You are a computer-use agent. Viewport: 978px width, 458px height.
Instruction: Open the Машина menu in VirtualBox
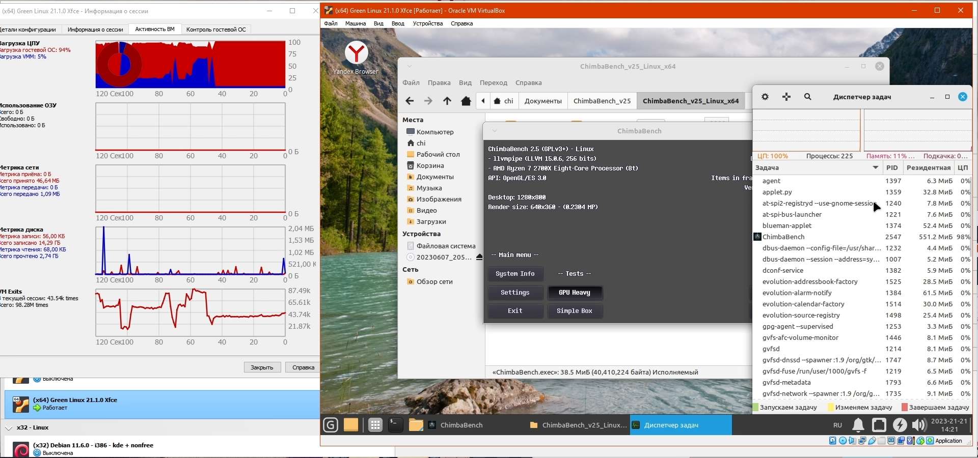(x=356, y=23)
